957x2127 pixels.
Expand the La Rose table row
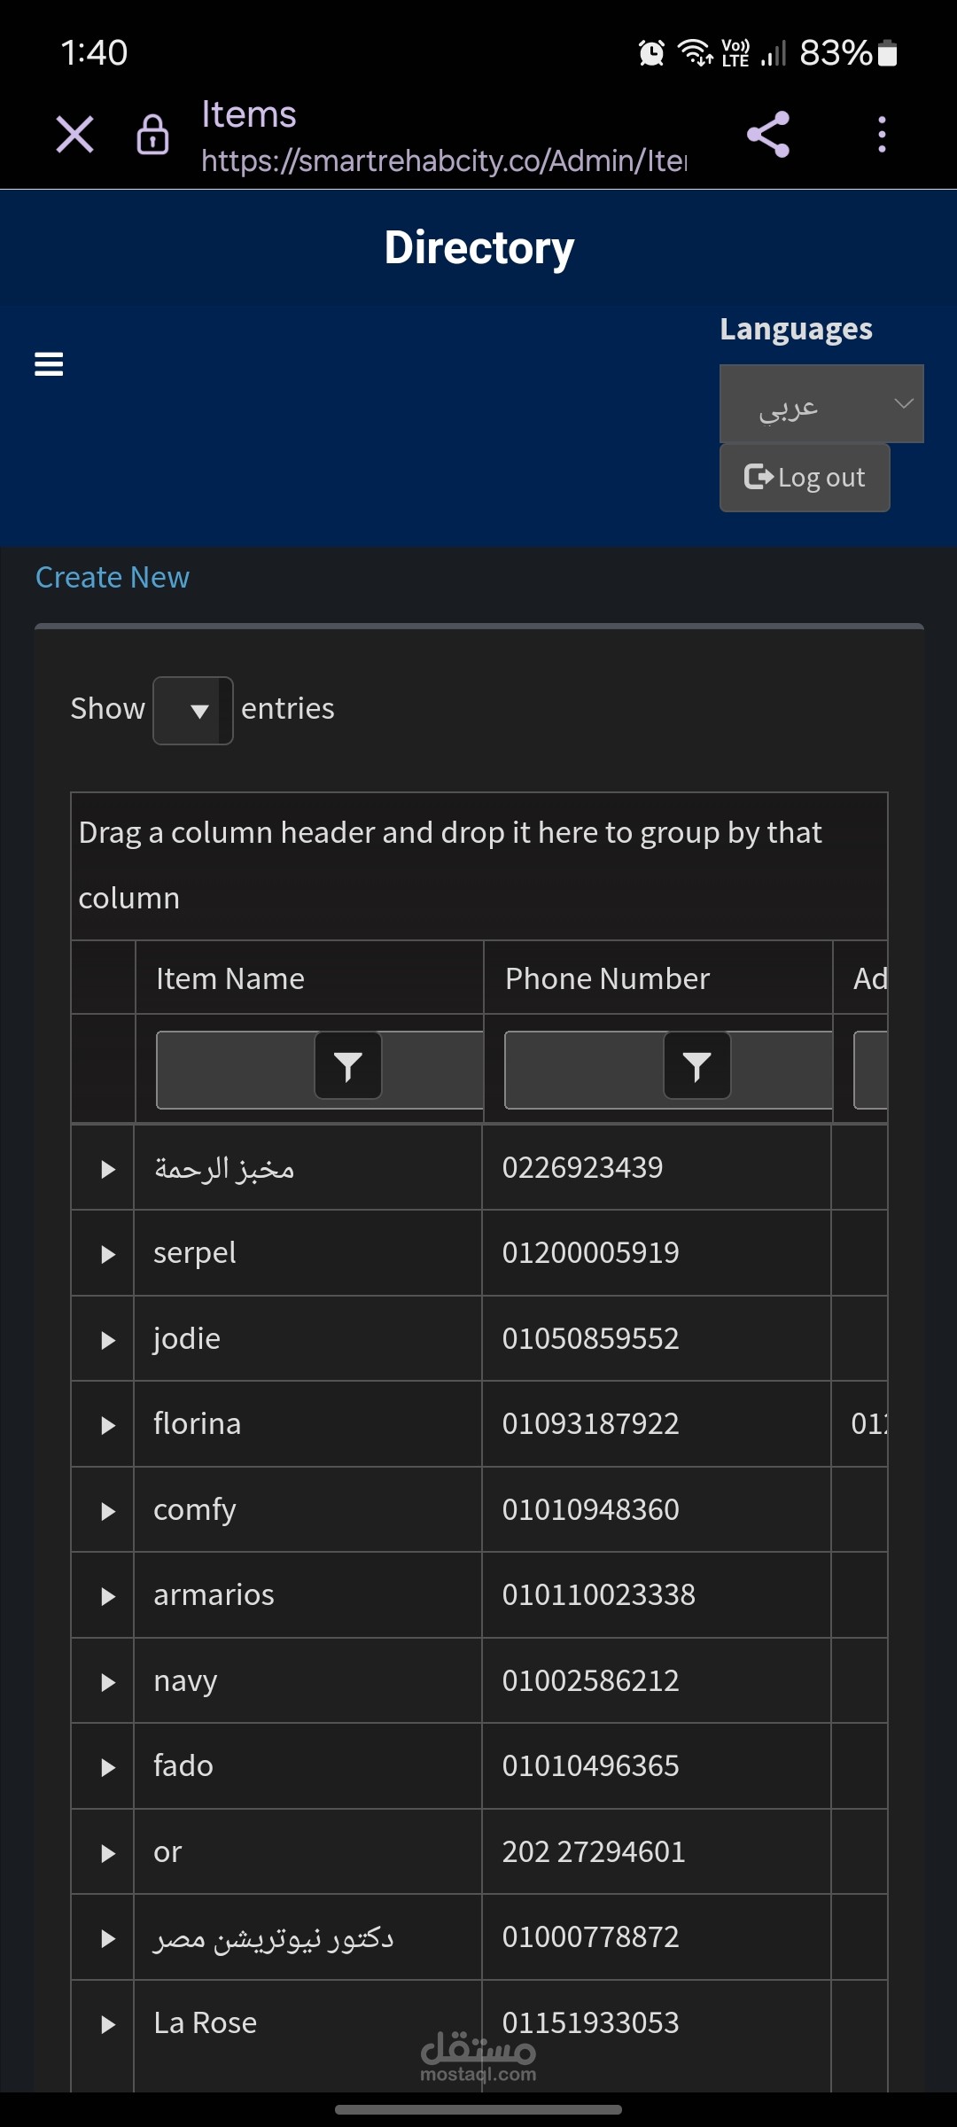click(x=108, y=2022)
